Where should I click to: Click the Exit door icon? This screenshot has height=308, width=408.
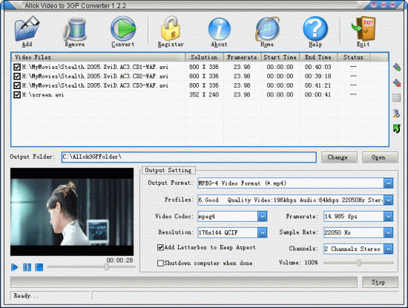(x=363, y=29)
